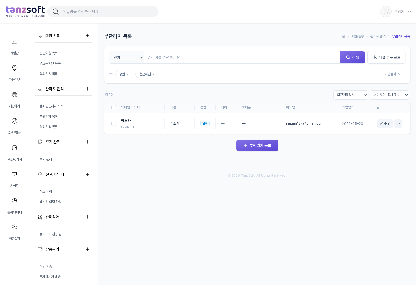This screenshot has width=416, height=285.
Task: Open the 페이지당 15개 표시 dropdown
Action: tap(389, 95)
